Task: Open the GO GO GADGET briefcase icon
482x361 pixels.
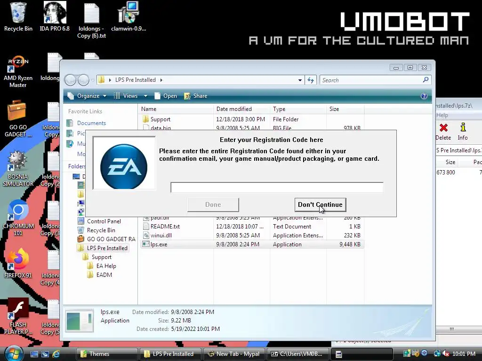Action: [x=18, y=119]
